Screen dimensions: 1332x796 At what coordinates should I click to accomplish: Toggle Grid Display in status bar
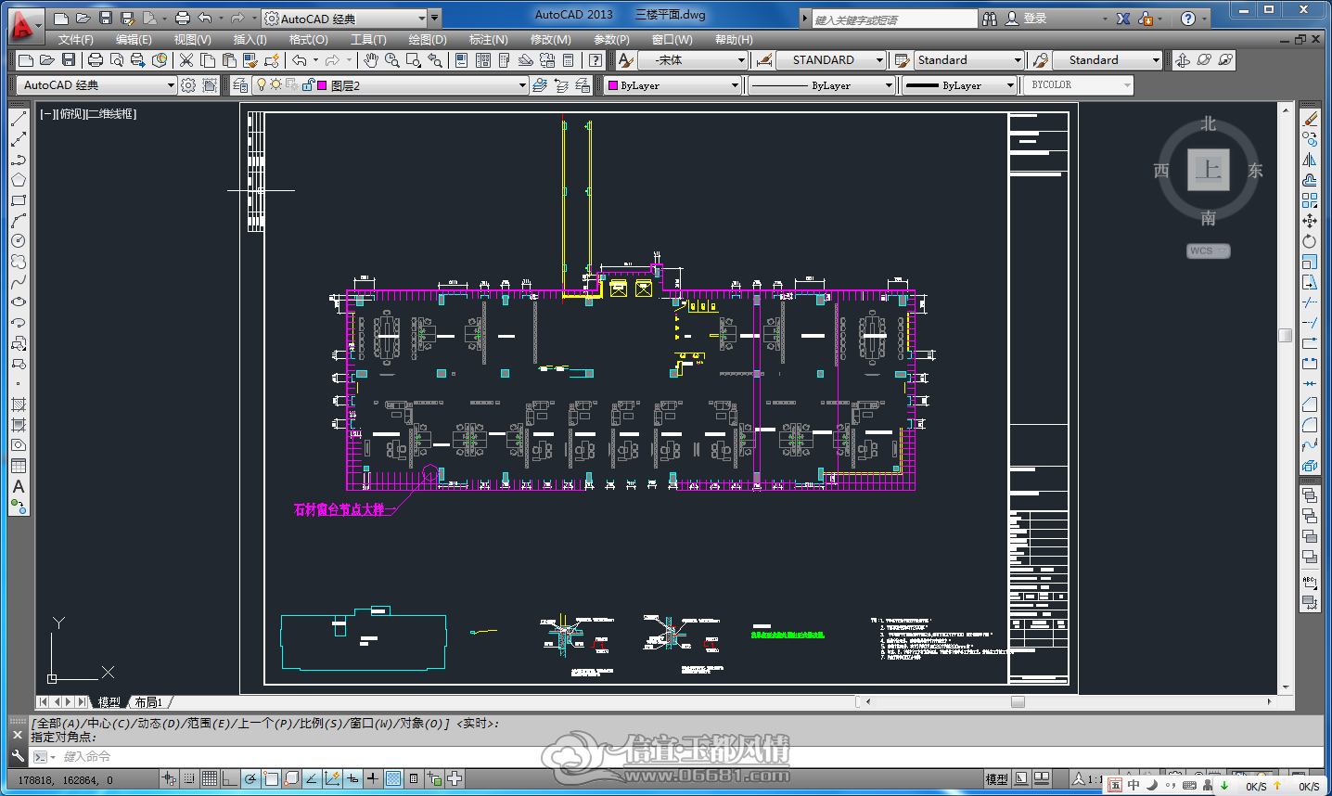pyautogui.click(x=210, y=779)
